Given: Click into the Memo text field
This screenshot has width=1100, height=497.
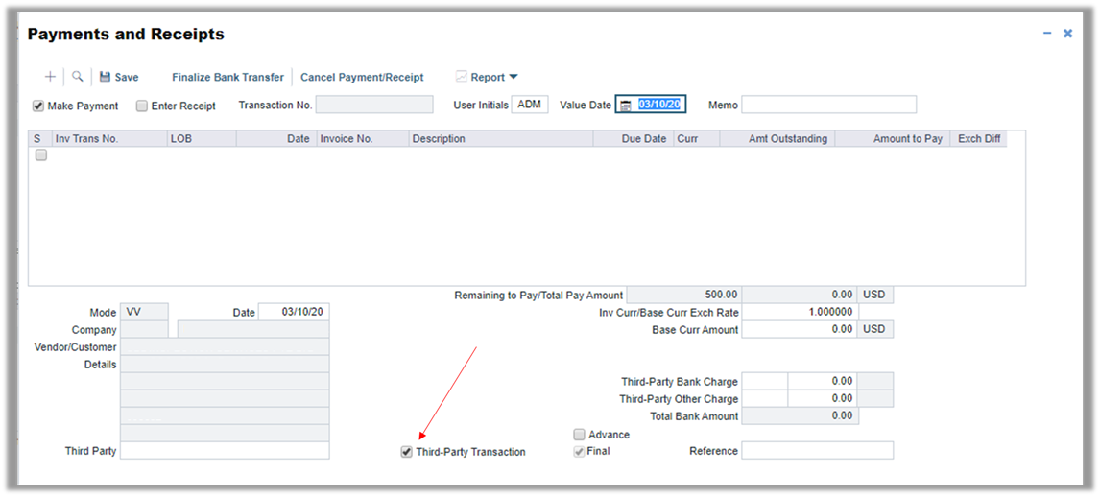Looking at the screenshot, I should coord(828,105).
